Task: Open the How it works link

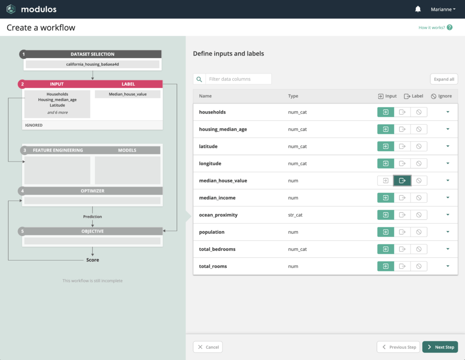Action: 431,28
